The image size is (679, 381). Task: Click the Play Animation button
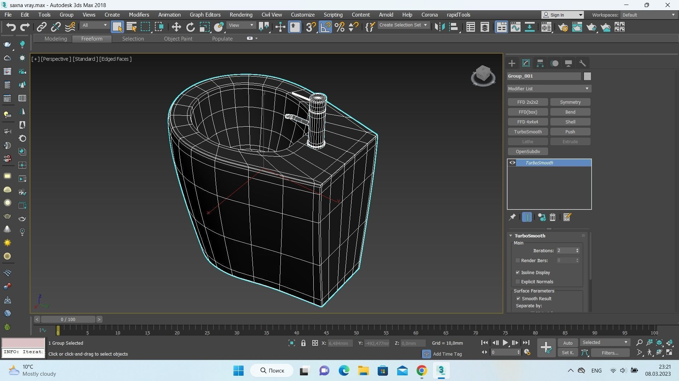click(505, 343)
